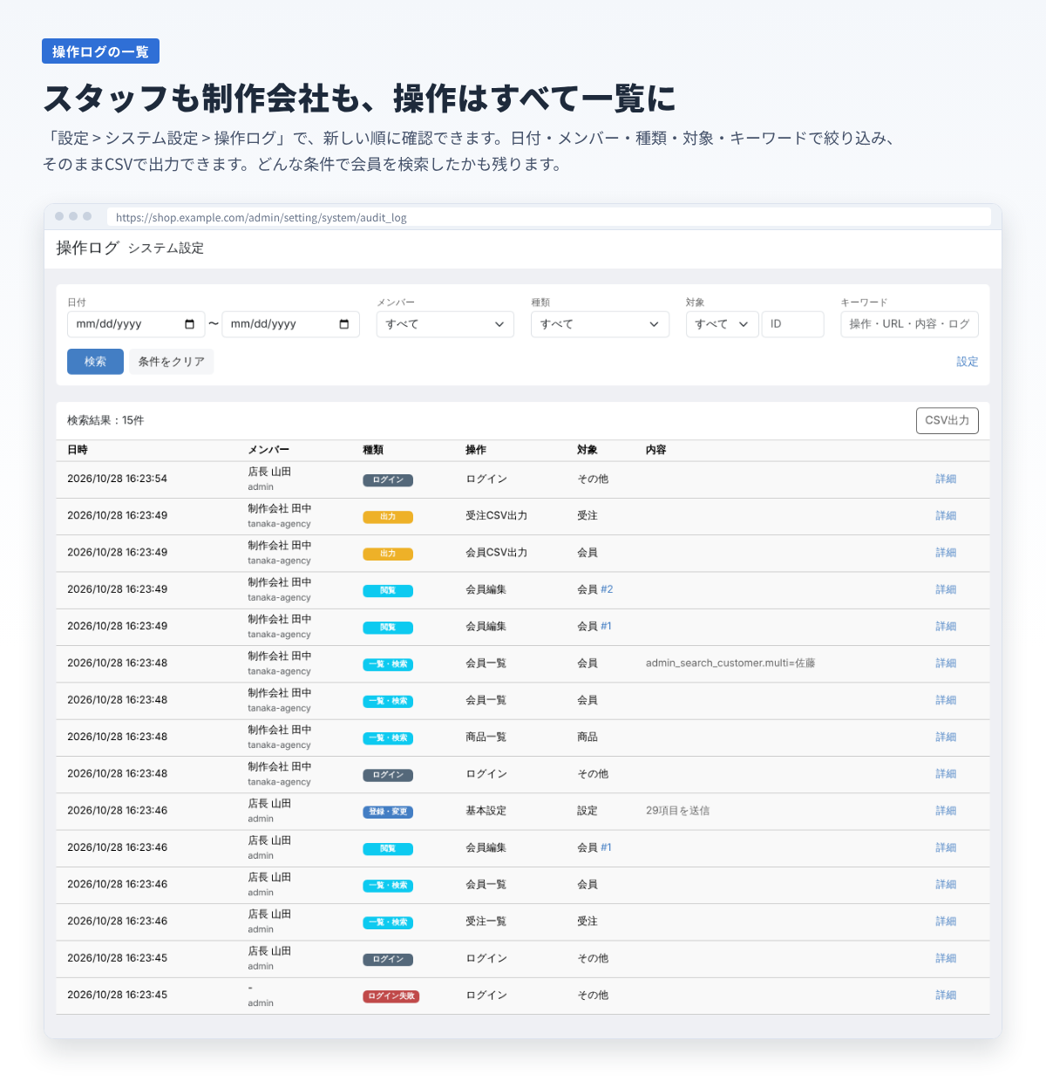1046x1081 pixels.
Task: Click 一覧・検索 badge in 商品一覧 row
Action: (x=388, y=738)
